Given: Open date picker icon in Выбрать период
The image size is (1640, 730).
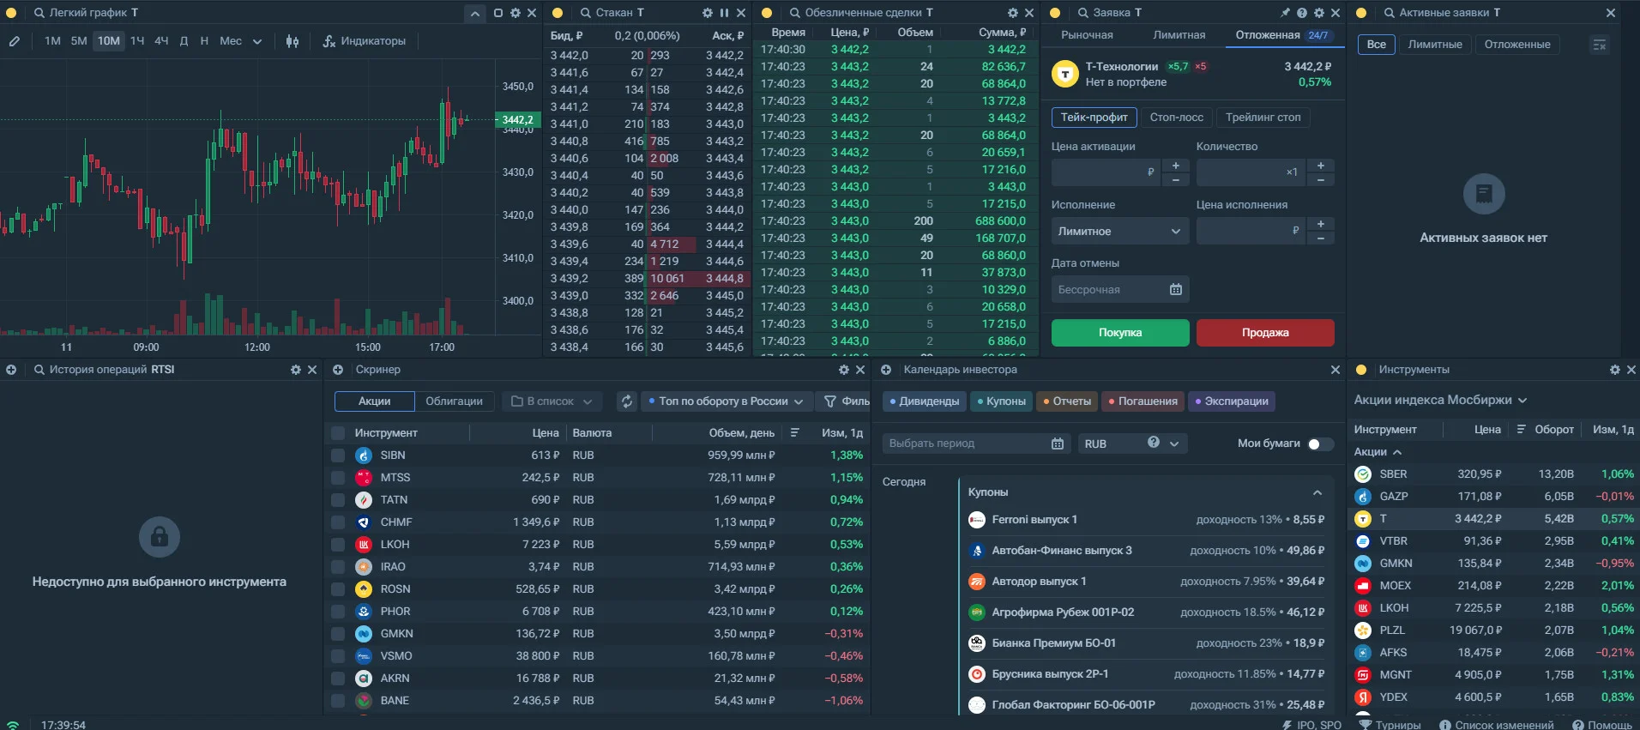Looking at the screenshot, I should (1058, 443).
